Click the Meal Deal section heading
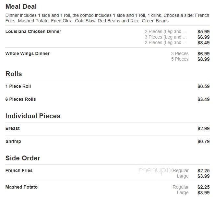This screenshot has width=214, height=197. pyautogui.click(x=21, y=6)
